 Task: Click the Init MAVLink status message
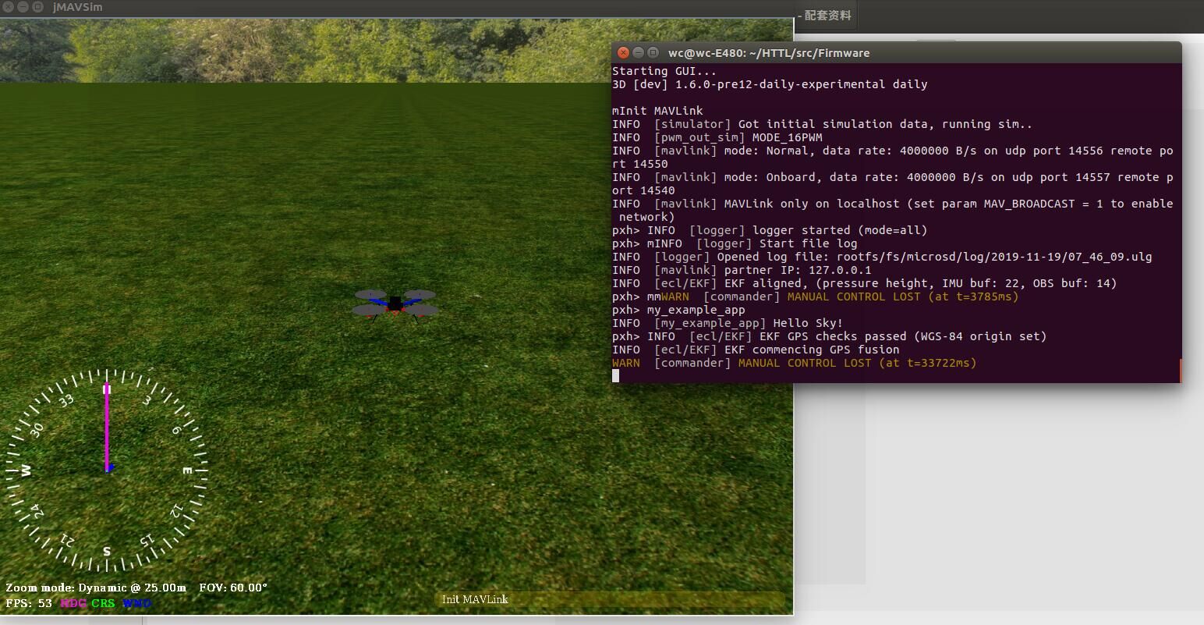(x=475, y=599)
